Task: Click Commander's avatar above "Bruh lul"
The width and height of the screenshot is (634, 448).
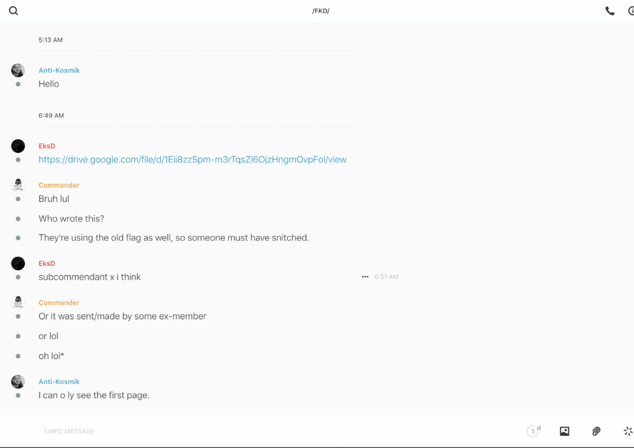Action: pos(18,185)
